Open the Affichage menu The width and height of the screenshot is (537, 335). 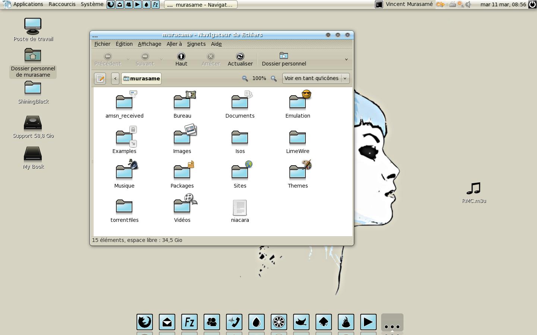coord(150,44)
